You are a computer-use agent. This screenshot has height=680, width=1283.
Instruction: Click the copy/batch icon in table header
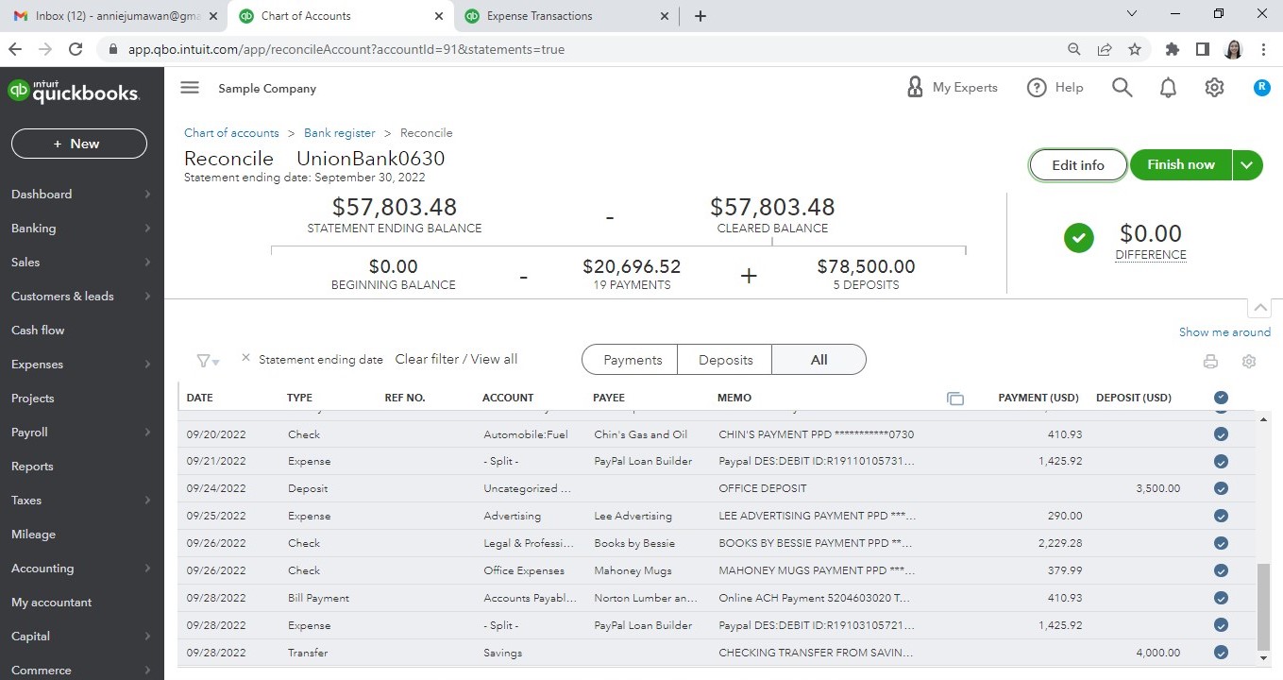(x=955, y=399)
